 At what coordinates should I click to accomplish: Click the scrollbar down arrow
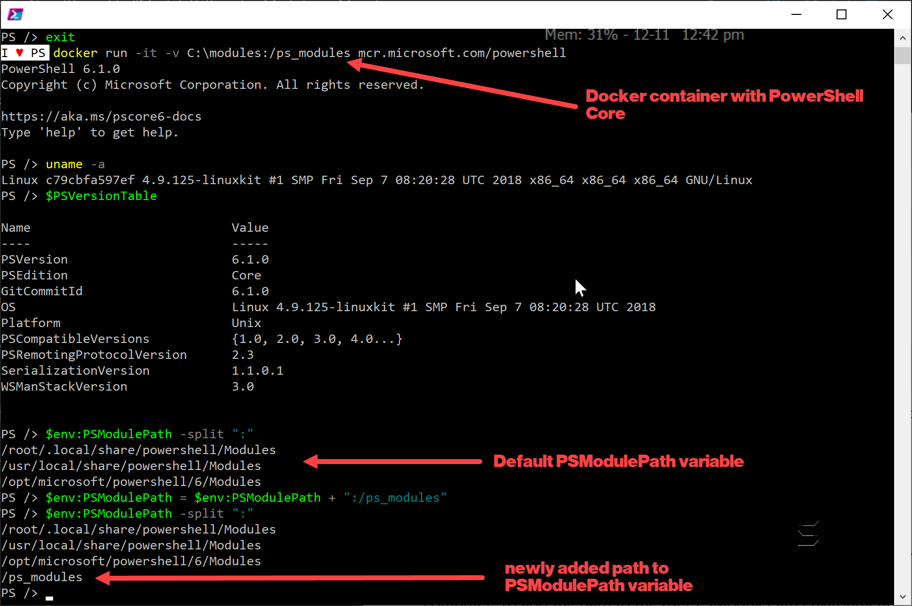click(902, 597)
